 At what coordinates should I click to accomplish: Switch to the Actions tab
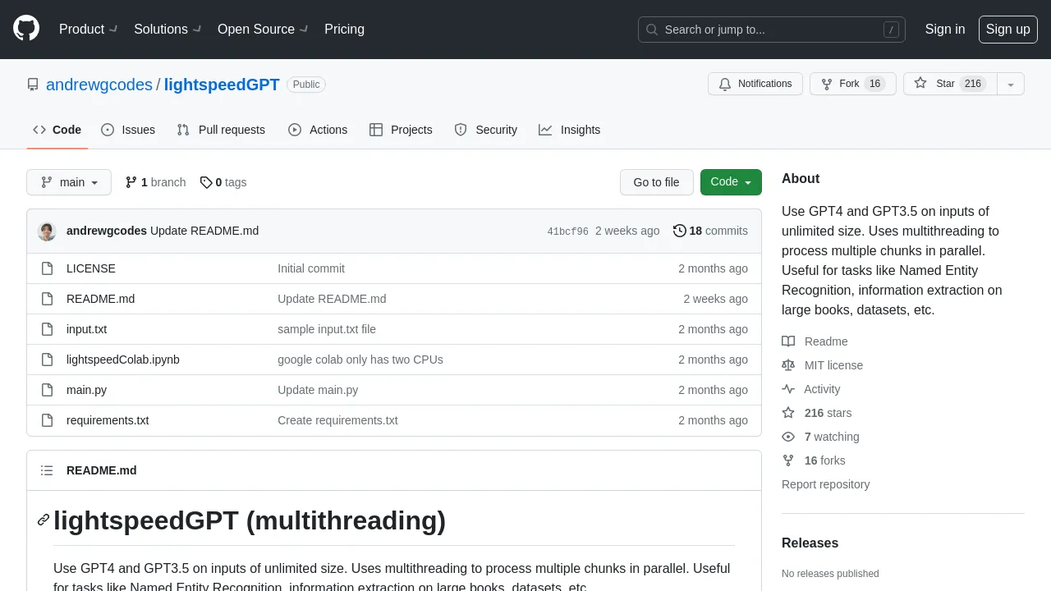tap(318, 130)
